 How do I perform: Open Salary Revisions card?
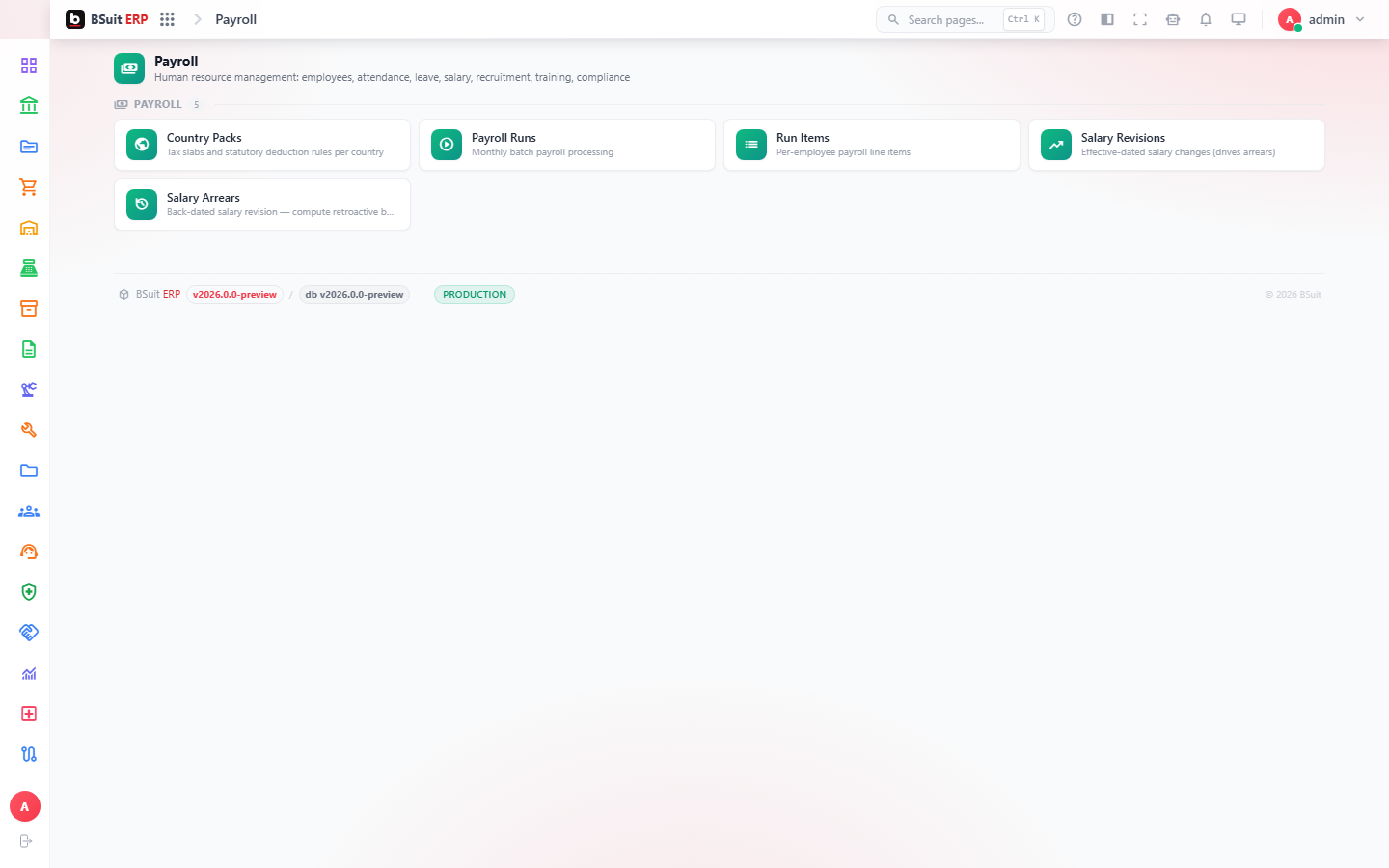(x=1177, y=145)
